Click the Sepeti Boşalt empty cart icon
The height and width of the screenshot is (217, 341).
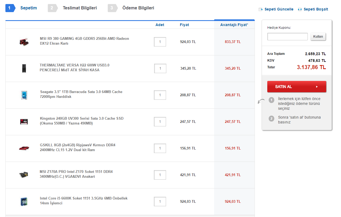pos(300,9)
